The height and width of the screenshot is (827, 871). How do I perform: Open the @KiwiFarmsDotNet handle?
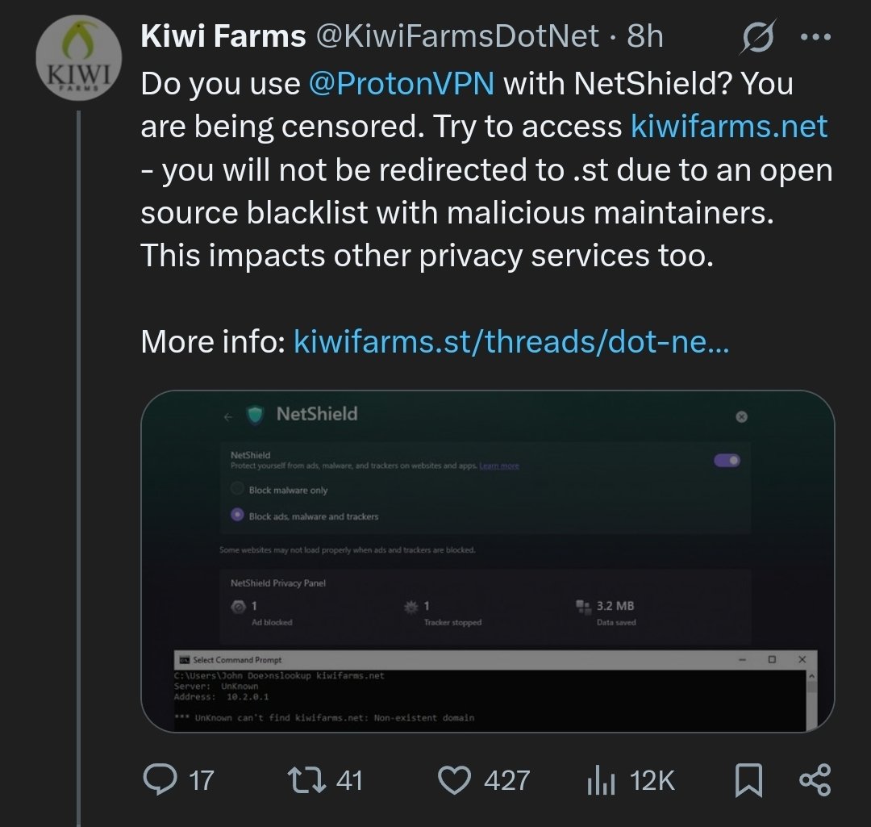tap(457, 36)
